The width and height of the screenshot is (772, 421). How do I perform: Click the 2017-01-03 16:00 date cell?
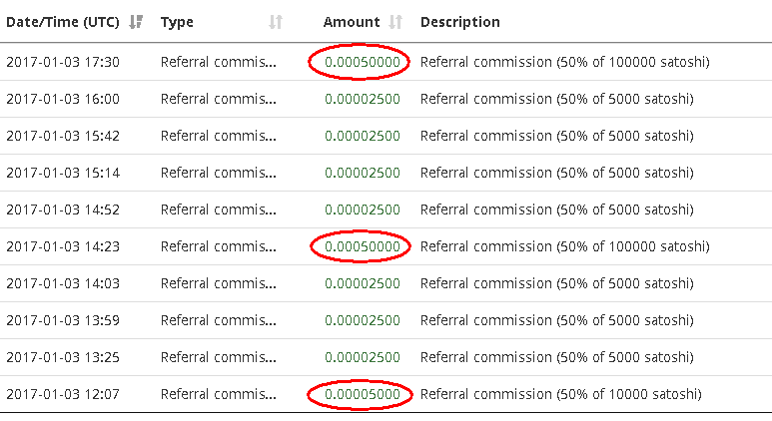tap(63, 99)
